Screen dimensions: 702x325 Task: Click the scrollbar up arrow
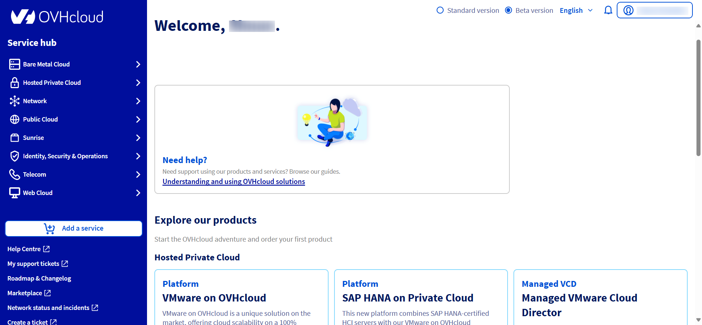698,26
